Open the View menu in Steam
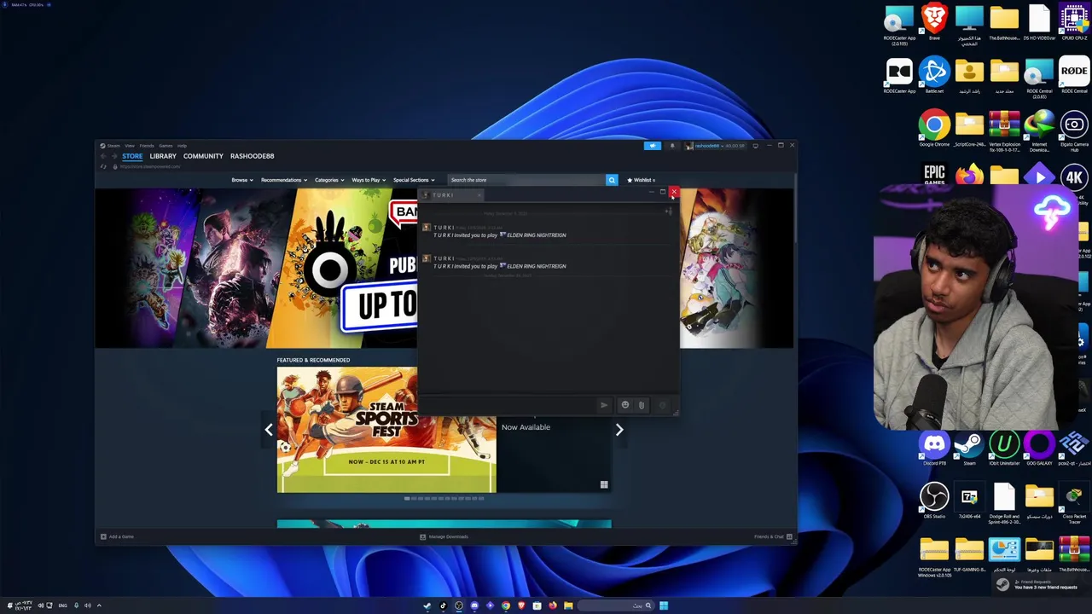Screen dimensions: 1092x614 pos(130,146)
